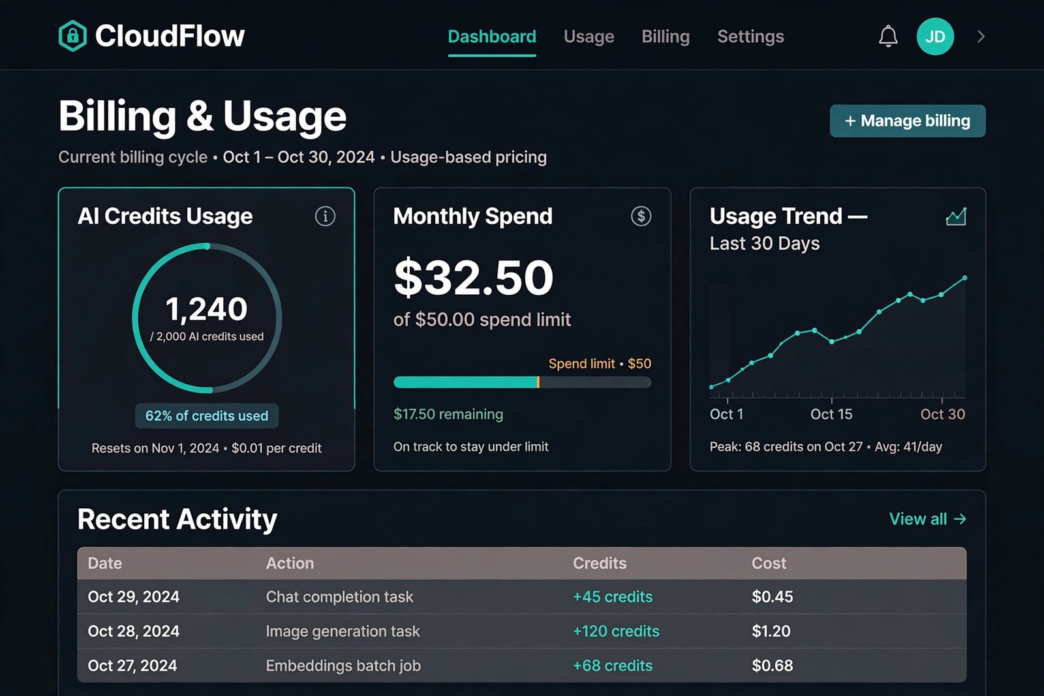Click the $0.68 cost cell
This screenshot has width=1044, height=696.
[773, 666]
